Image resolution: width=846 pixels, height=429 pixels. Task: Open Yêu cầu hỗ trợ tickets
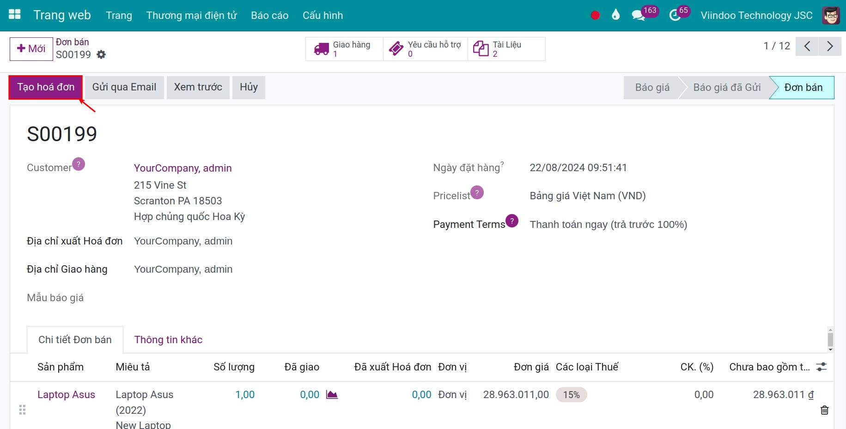coord(425,48)
